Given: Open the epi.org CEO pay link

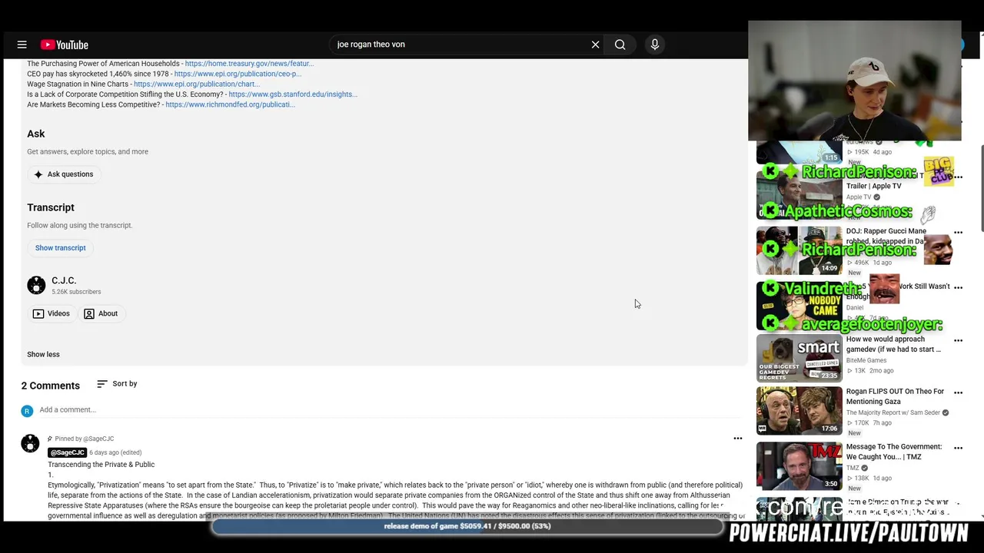Looking at the screenshot, I should [238, 74].
